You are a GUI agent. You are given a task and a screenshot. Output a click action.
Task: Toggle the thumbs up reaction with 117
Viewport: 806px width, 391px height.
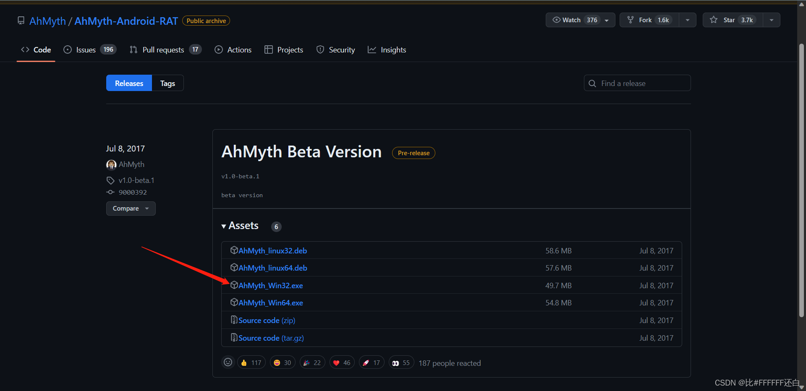(251, 363)
